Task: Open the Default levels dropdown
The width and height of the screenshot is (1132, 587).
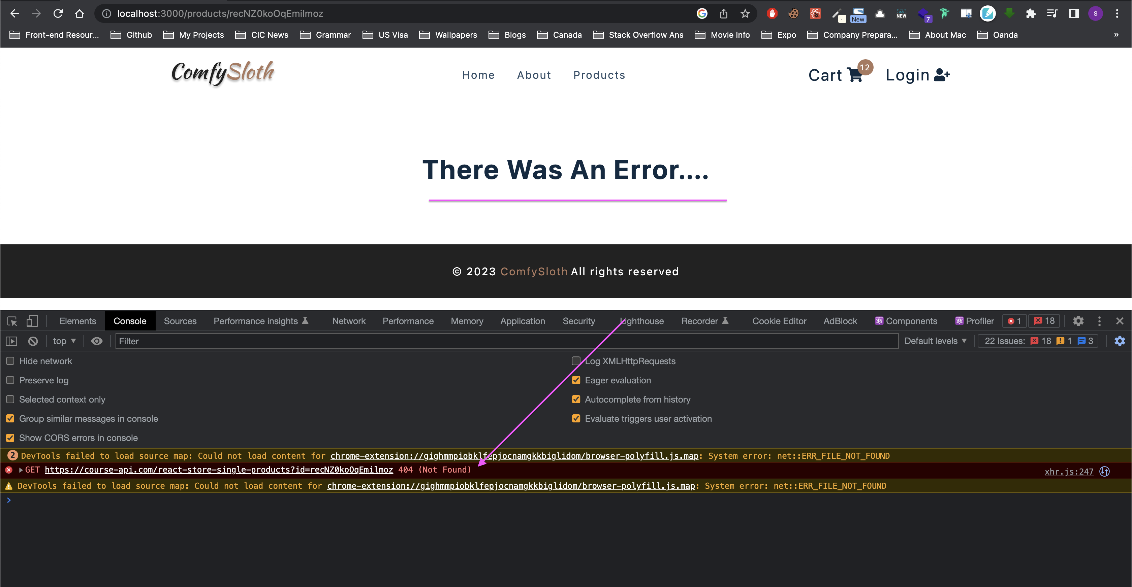Action: pyautogui.click(x=935, y=341)
